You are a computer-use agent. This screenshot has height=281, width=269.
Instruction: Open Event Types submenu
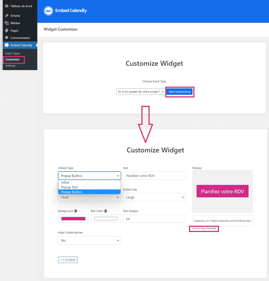(x=13, y=54)
